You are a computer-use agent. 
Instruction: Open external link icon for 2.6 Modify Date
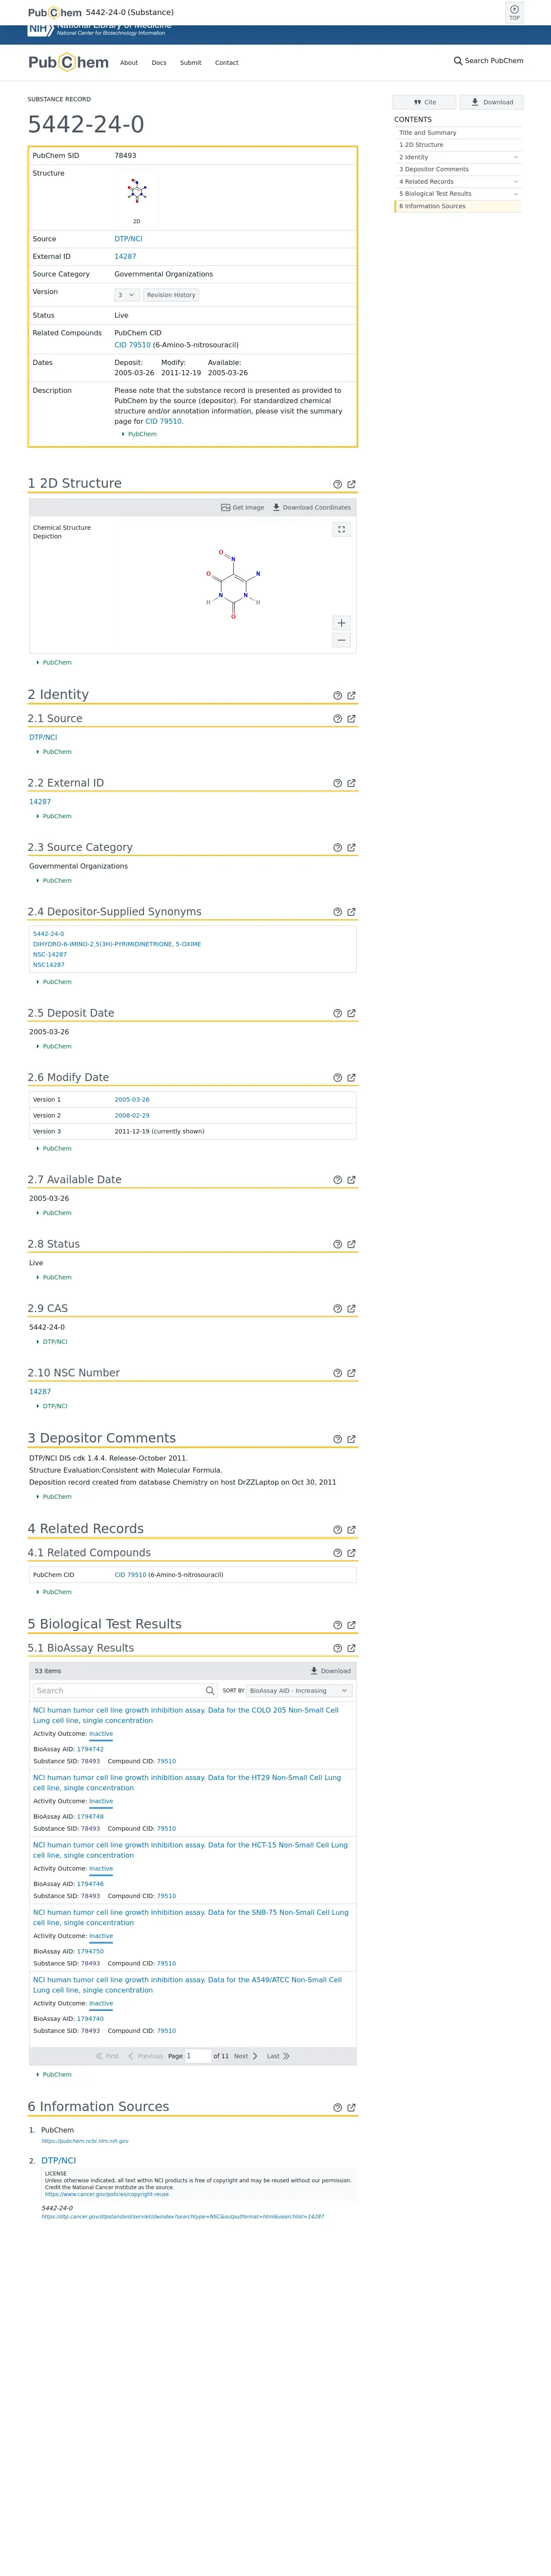[x=351, y=1078]
